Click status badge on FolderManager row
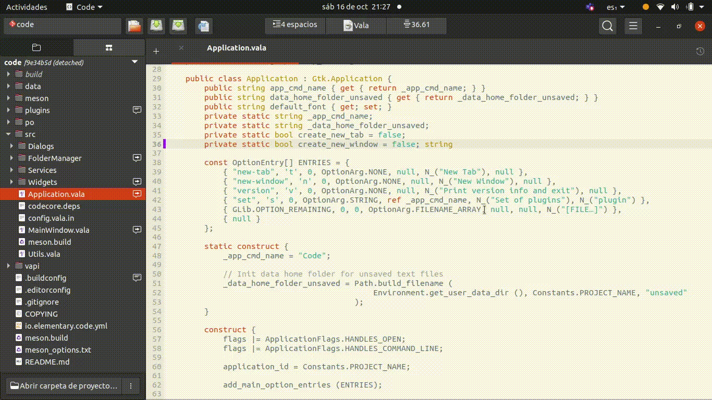Screen dimensions: 712x400 [137, 158]
